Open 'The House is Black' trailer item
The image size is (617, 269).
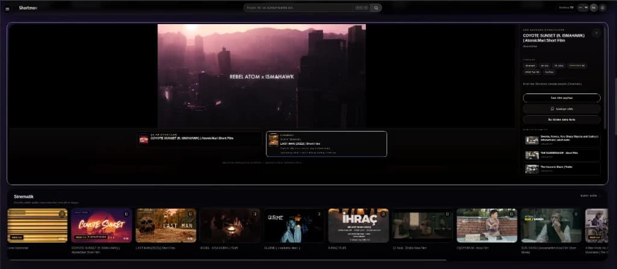(563, 169)
